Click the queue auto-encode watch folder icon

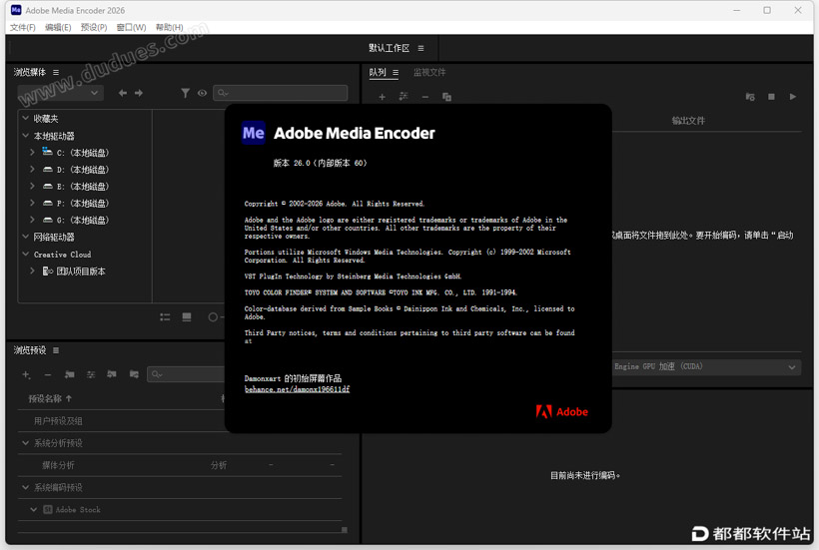[750, 97]
